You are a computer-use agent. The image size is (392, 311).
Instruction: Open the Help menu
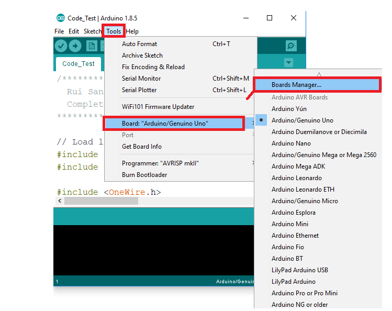[132, 31]
